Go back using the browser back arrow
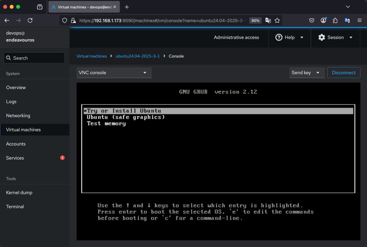The width and height of the screenshot is (367, 247). (x=7, y=20)
